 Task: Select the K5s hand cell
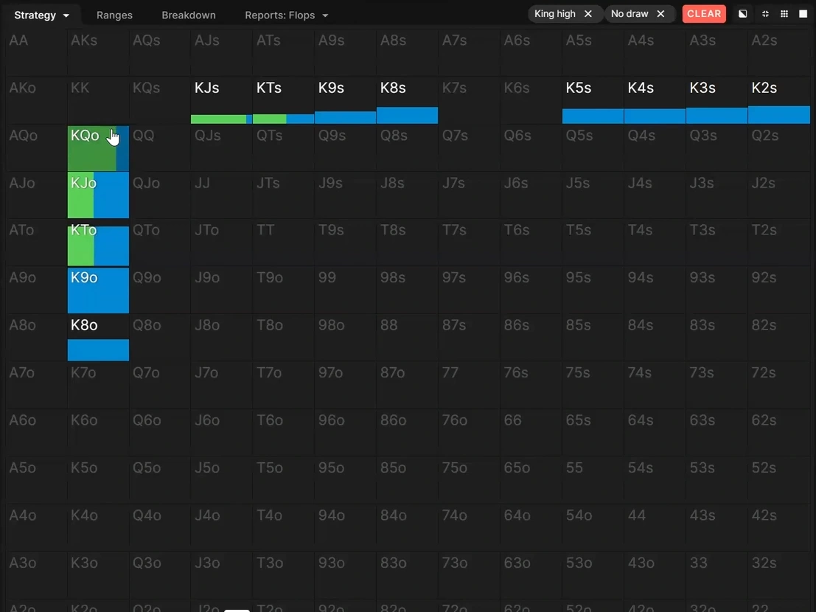(x=593, y=100)
